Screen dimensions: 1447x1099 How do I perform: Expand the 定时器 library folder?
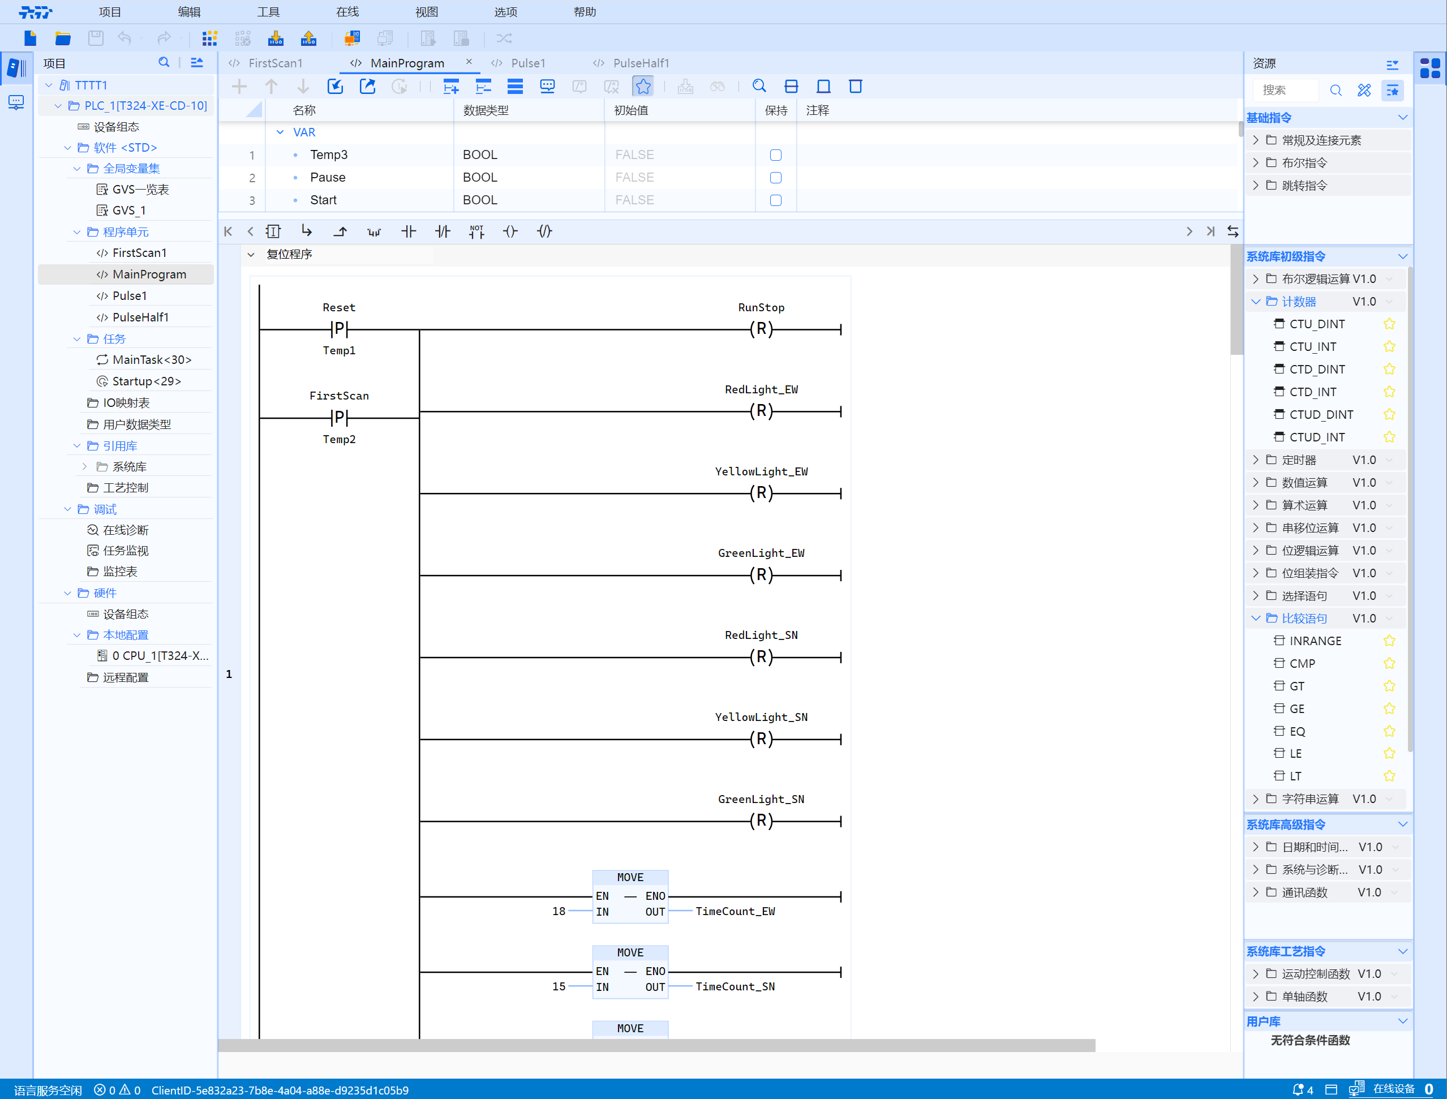[x=1255, y=460]
